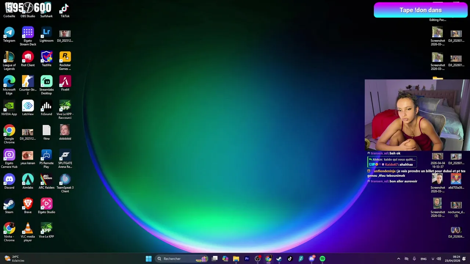Open Spotify from the taskbar
Screen dimensions: 470x264
pyautogui.click(x=322, y=259)
